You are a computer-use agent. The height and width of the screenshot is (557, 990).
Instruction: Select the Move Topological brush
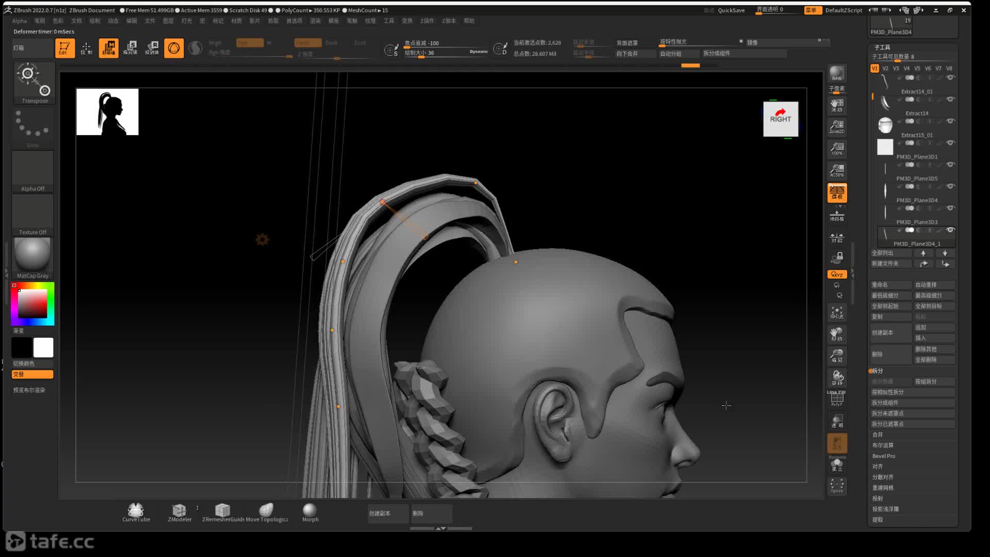tap(267, 513)
